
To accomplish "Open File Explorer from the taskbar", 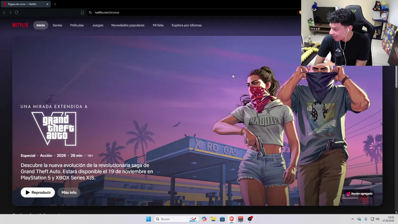I will tap(213, 219).
